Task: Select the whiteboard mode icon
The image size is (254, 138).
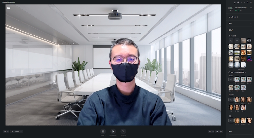Action: coord(113,131)
